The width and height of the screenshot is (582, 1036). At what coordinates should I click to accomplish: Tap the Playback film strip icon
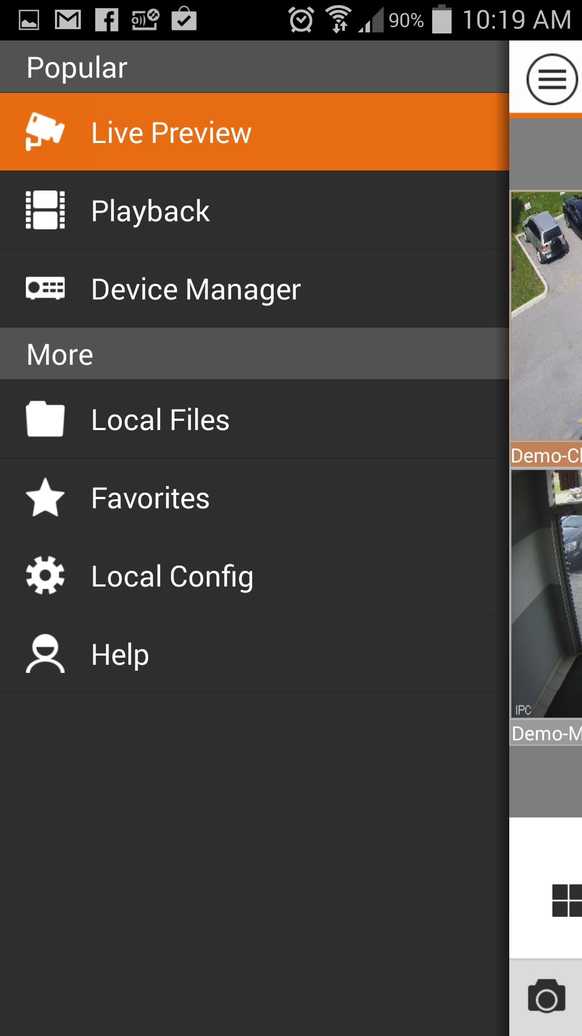(45, 210)
